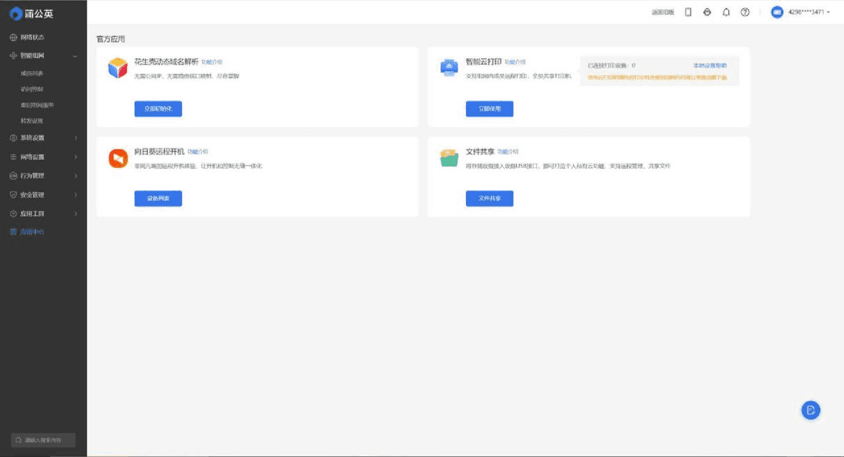
Task: Click the 设备列表 button under 向日葵远程开机
Action: [x=158, y=199]
